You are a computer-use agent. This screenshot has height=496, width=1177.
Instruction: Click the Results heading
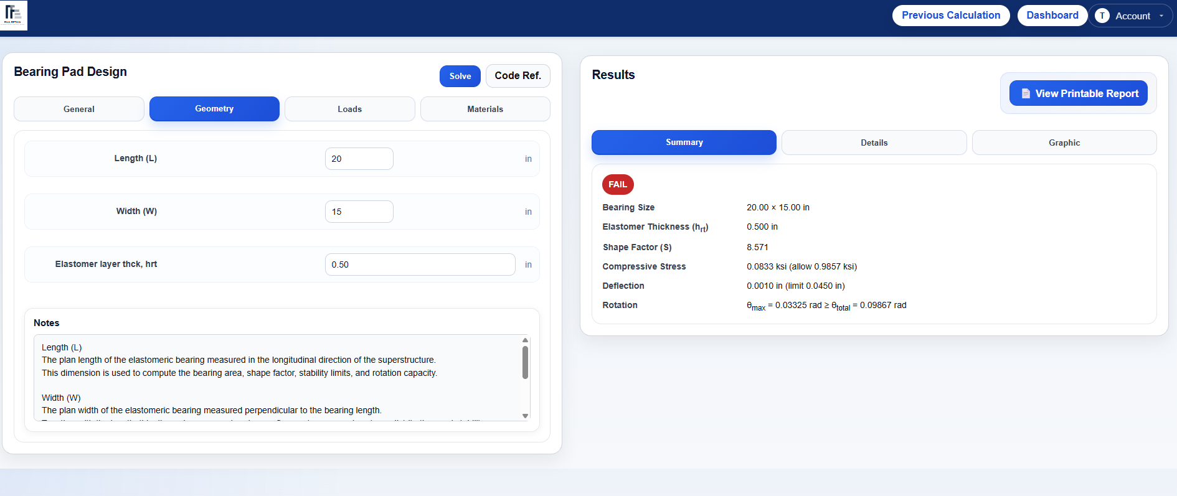coord(613,75)
